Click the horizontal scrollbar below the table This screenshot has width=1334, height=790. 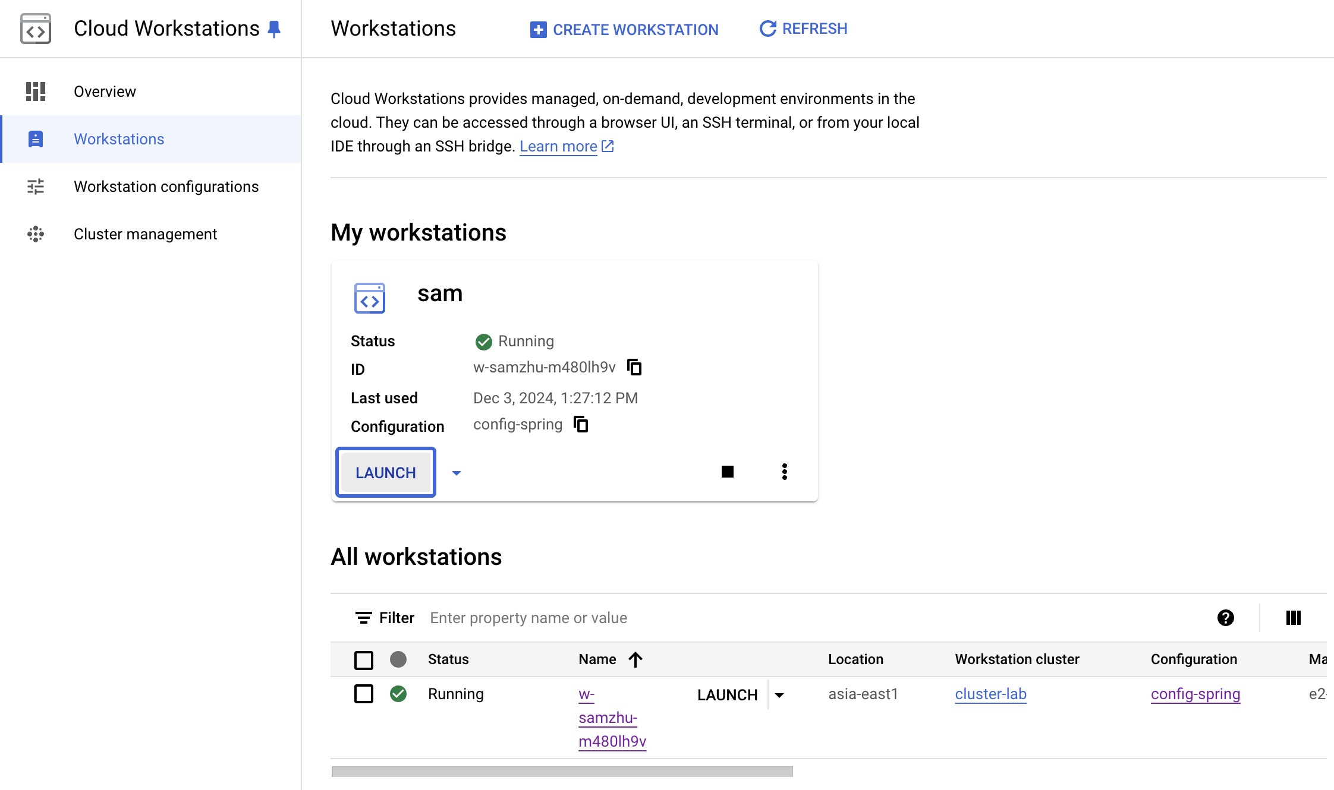point(562,772)
